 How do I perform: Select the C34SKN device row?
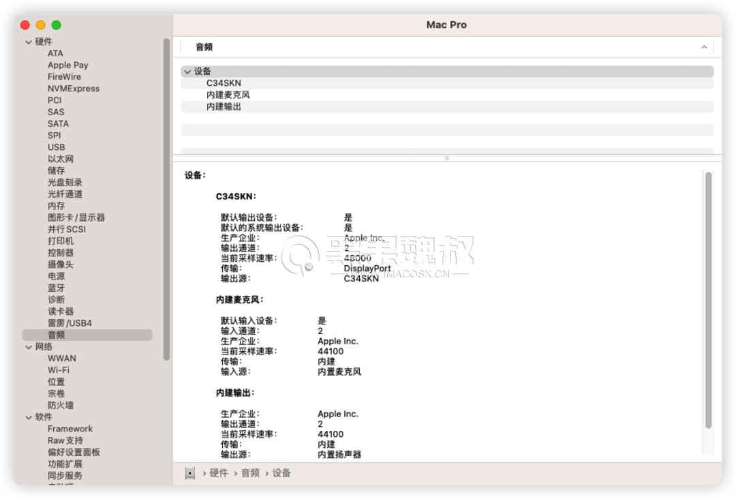pos(447,83)
